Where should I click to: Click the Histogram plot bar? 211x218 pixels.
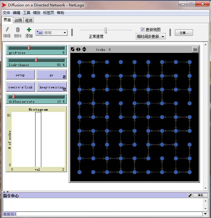coord(38,139)
